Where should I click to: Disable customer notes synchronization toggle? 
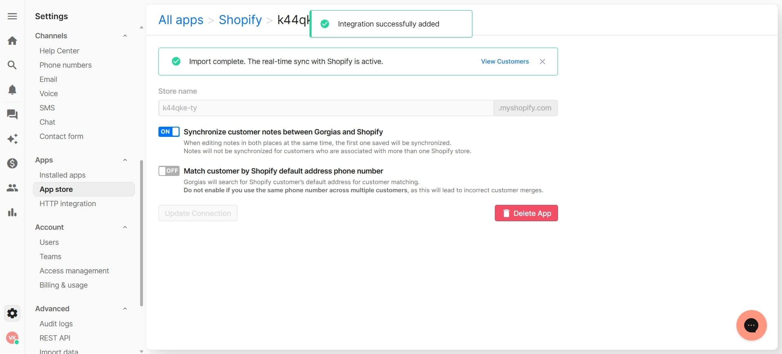169,132
